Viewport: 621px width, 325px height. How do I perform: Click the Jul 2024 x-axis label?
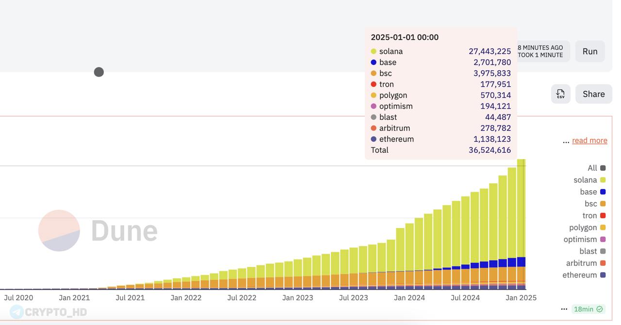(465, 298)
